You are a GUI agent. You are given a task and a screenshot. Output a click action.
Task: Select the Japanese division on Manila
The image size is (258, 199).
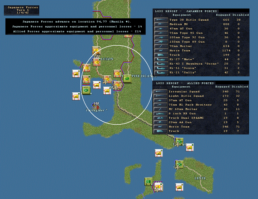(117, 85)
